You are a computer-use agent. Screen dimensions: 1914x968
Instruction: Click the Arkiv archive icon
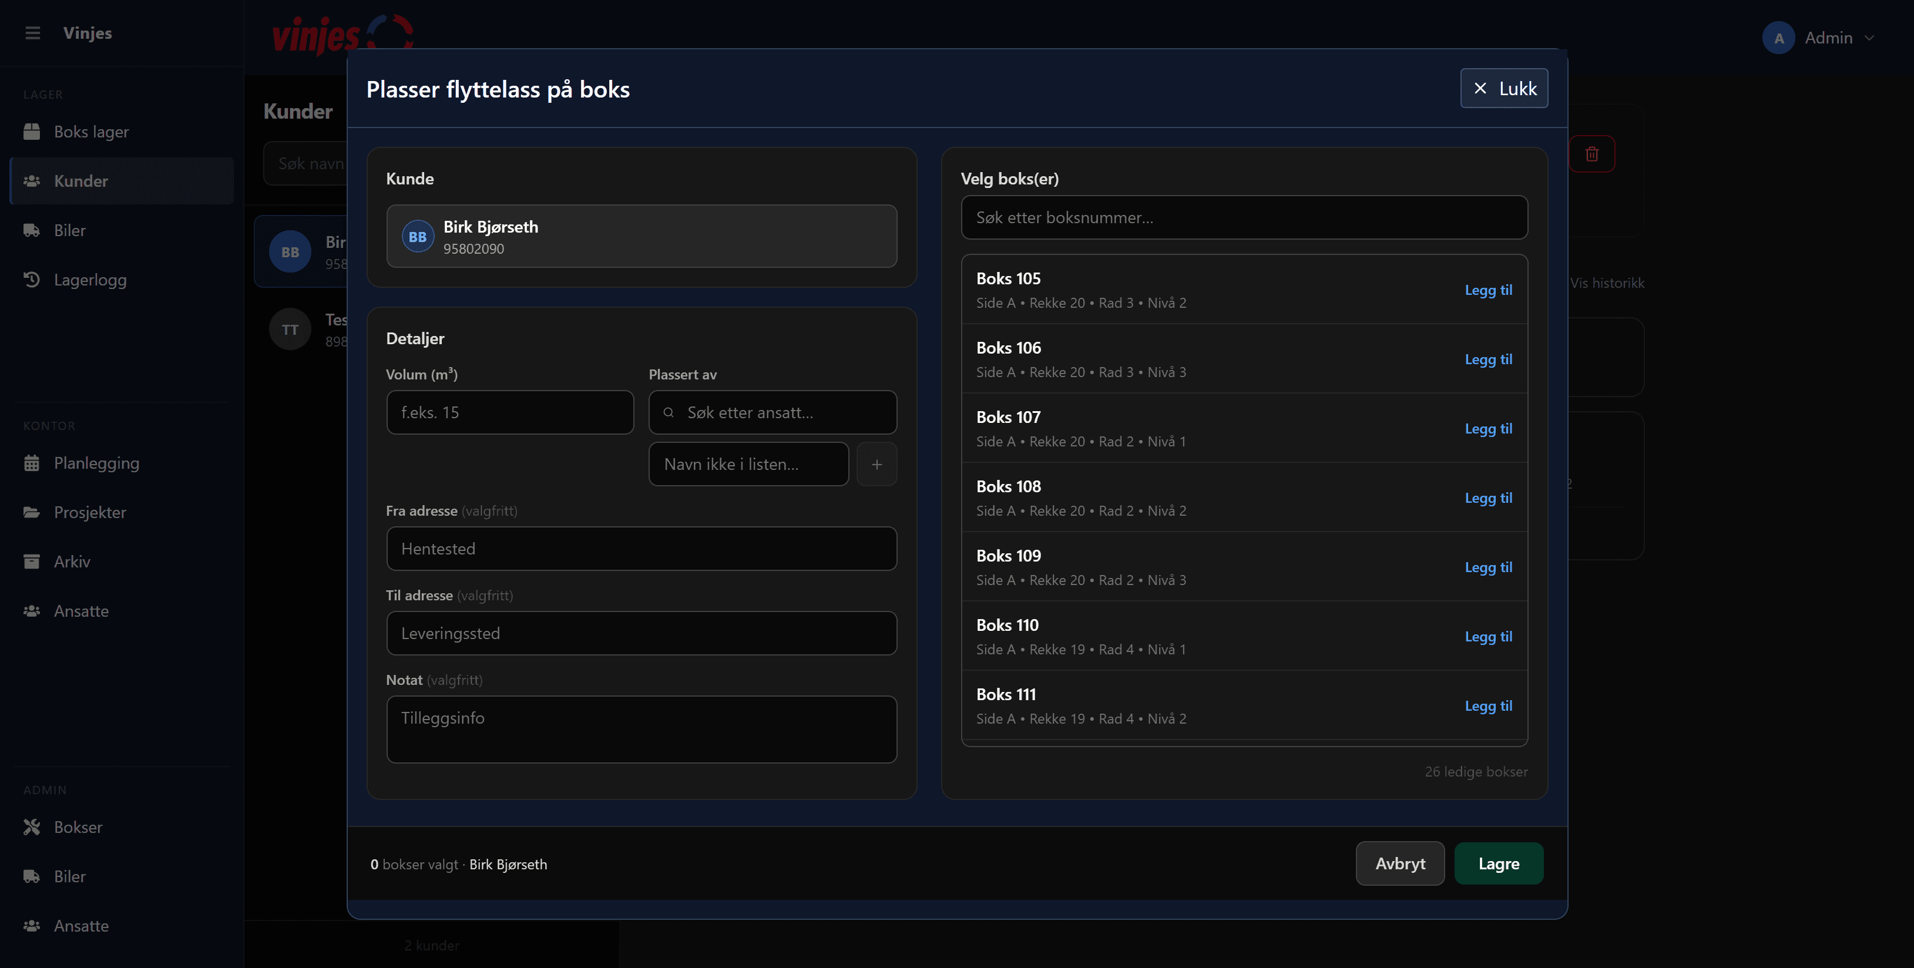pyautogui.click(x=31, y=562)
